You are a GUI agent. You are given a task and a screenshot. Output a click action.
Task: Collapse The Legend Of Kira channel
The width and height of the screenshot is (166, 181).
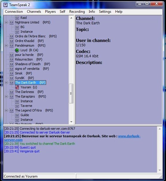[x=6, y=110]
